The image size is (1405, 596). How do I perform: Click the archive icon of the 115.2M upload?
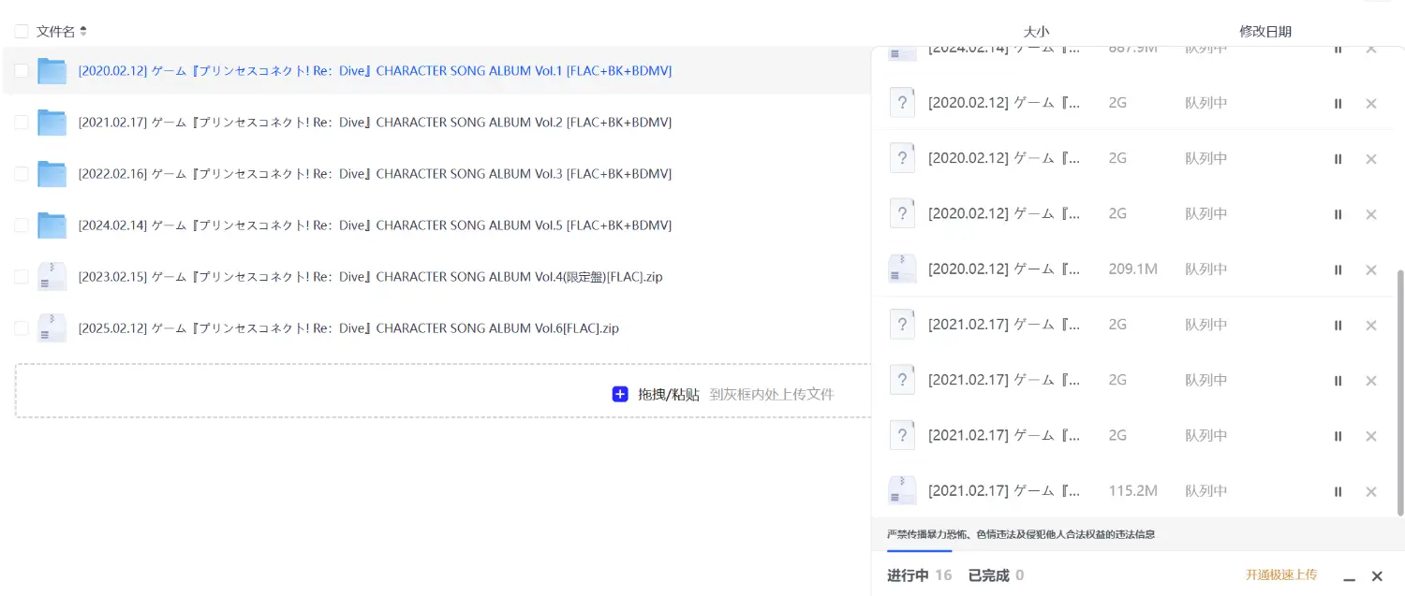[x=902, y=490]
